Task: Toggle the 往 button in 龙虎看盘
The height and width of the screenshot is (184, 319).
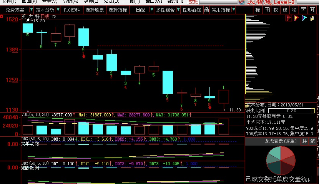Action: coord(304,141)
